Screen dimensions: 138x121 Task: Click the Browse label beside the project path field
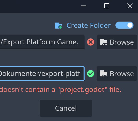[x=122, y=74]
